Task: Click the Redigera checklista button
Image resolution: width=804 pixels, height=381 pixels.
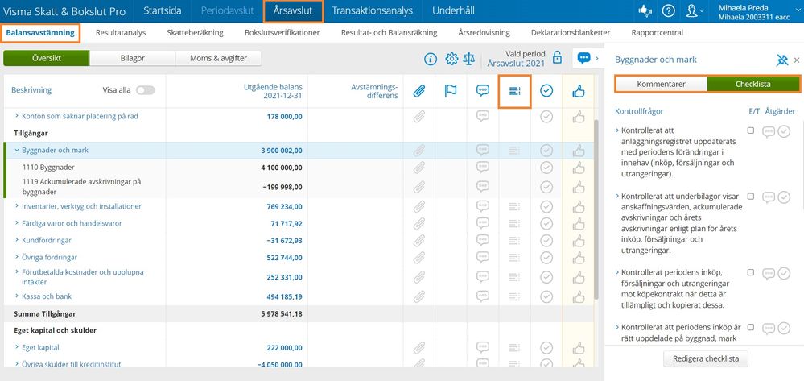Action: 706,358
